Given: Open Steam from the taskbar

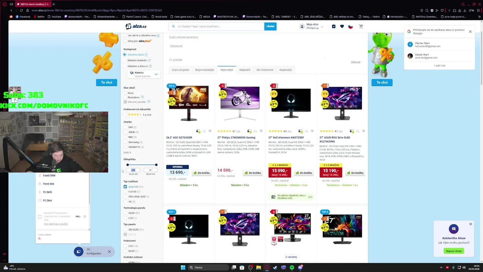Looking at the screenshot, I should (275, 267).
